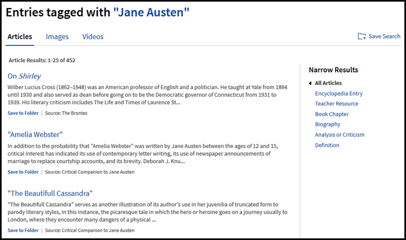Filter results by Encyclopedia Entry
This screenshot has height=240, width=406.
tap(339, 94)
